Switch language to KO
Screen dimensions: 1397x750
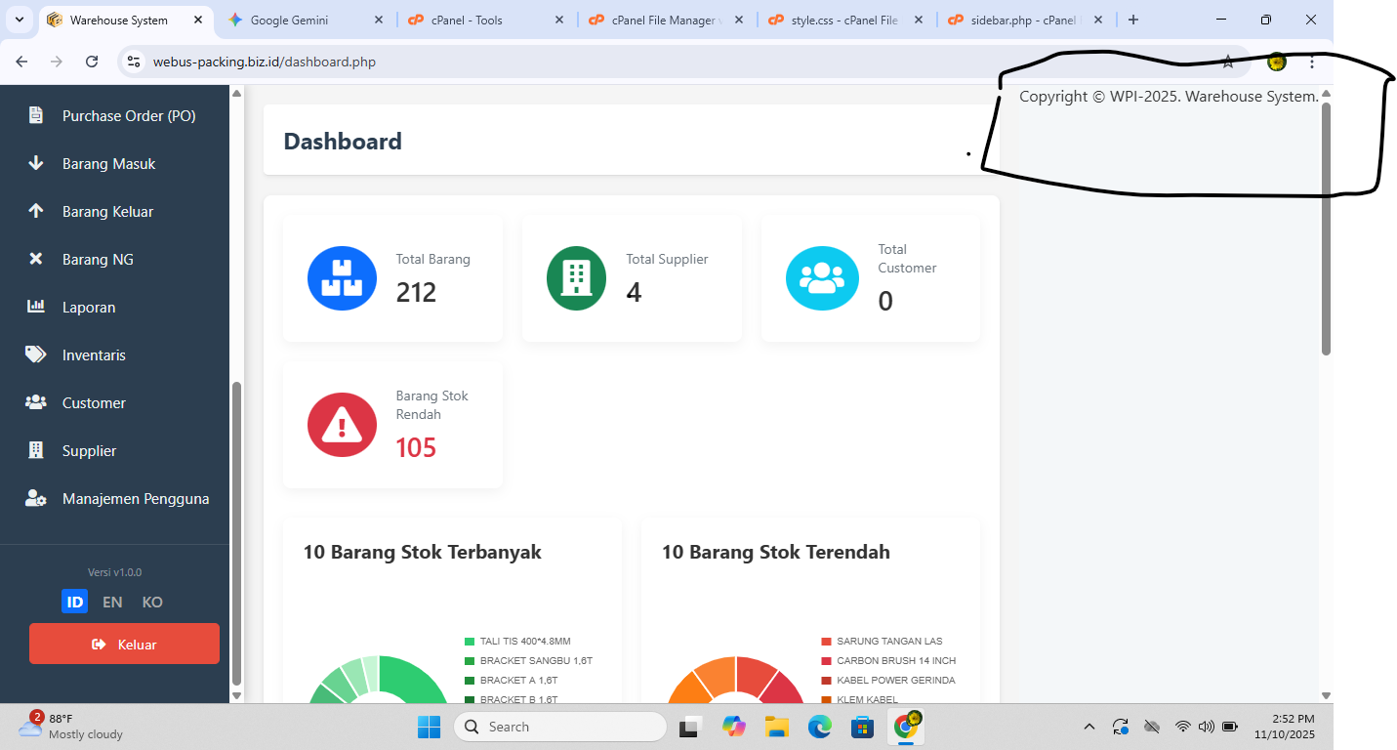pyautogui.click(x=152, y=602)
